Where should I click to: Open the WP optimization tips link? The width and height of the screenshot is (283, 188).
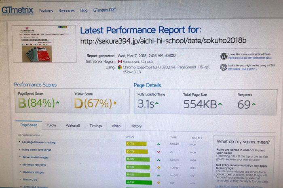(249, 58)
